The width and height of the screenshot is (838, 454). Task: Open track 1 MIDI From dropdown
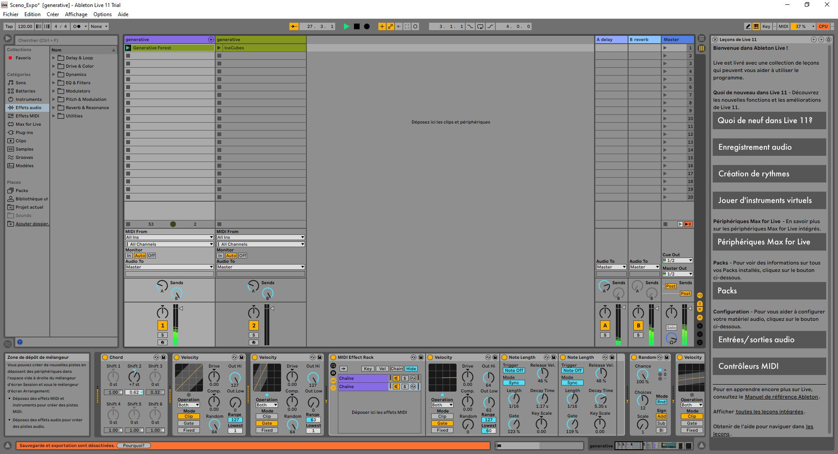tap(169, 237)
